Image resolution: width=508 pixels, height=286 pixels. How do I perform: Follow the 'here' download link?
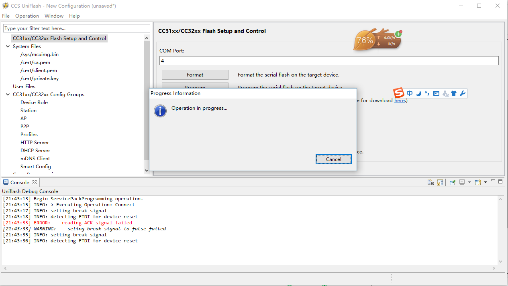coord(400,101)
